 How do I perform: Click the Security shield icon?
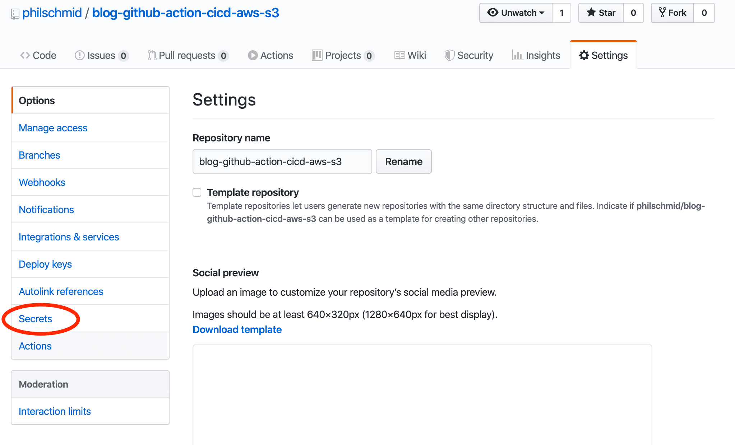pyautogui.click(x=449, y=55)
